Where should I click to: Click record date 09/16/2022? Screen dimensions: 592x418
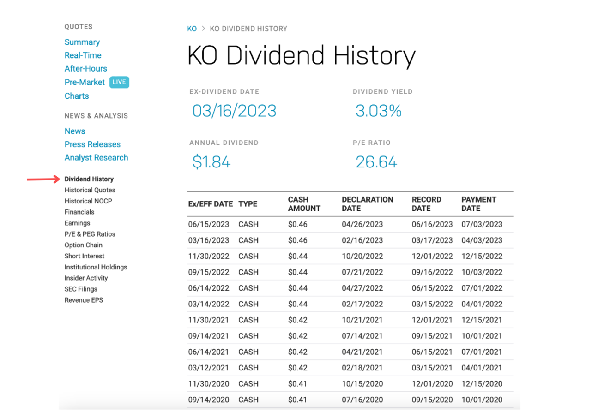point(432,272)
